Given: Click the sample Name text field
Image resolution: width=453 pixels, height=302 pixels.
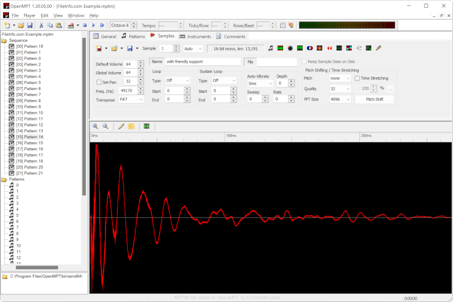Looking at the screenshot, I should click(203, 61).
